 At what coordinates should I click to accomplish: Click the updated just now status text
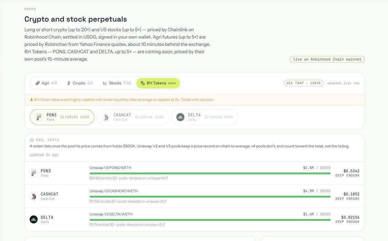click(343, 83)
